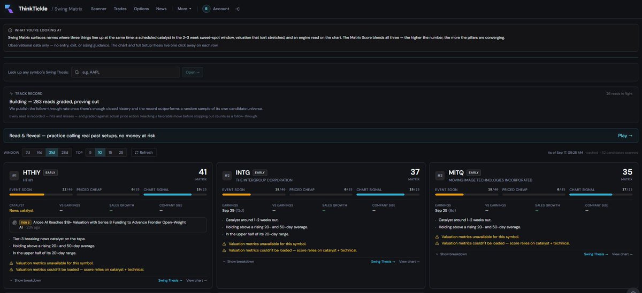Image resolution: width=642 pixels, height=293 pixels.
Task: Click the TIER 3 badge on the news item
Action: tap(25, 222)
